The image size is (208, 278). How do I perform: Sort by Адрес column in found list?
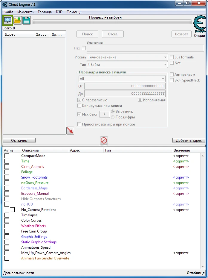(x=19, y=35)
